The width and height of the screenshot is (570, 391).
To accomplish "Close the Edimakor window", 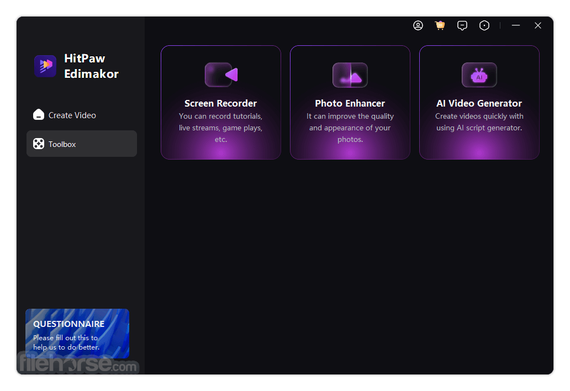I will (538, 25).
